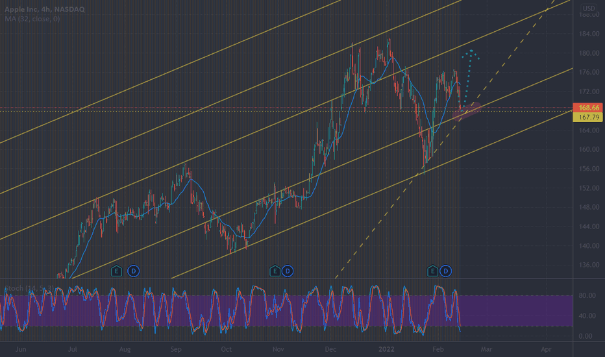The width and height of the screenshot is (605, 357).
Task: Click the 164.00 price axis value
Action: tap(589, 130)
